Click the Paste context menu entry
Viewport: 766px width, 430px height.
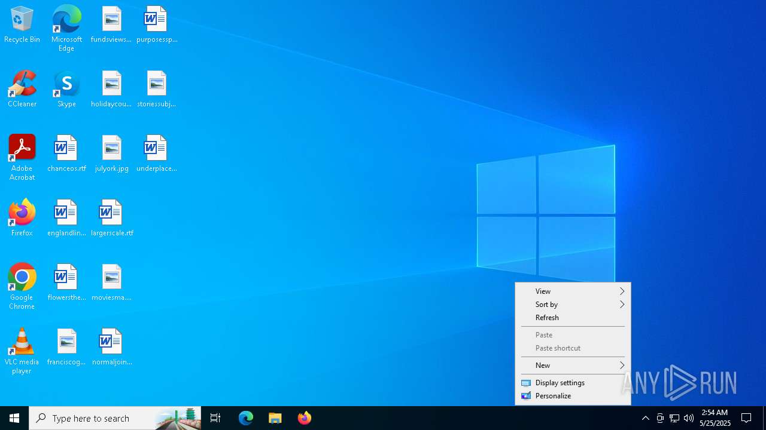(x=573, y=335)
